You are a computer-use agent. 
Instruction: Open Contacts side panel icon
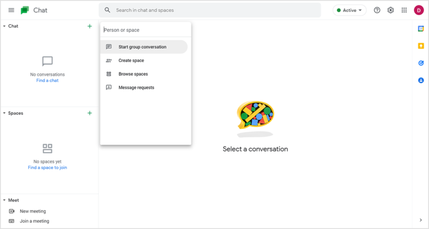pos(421,80)
